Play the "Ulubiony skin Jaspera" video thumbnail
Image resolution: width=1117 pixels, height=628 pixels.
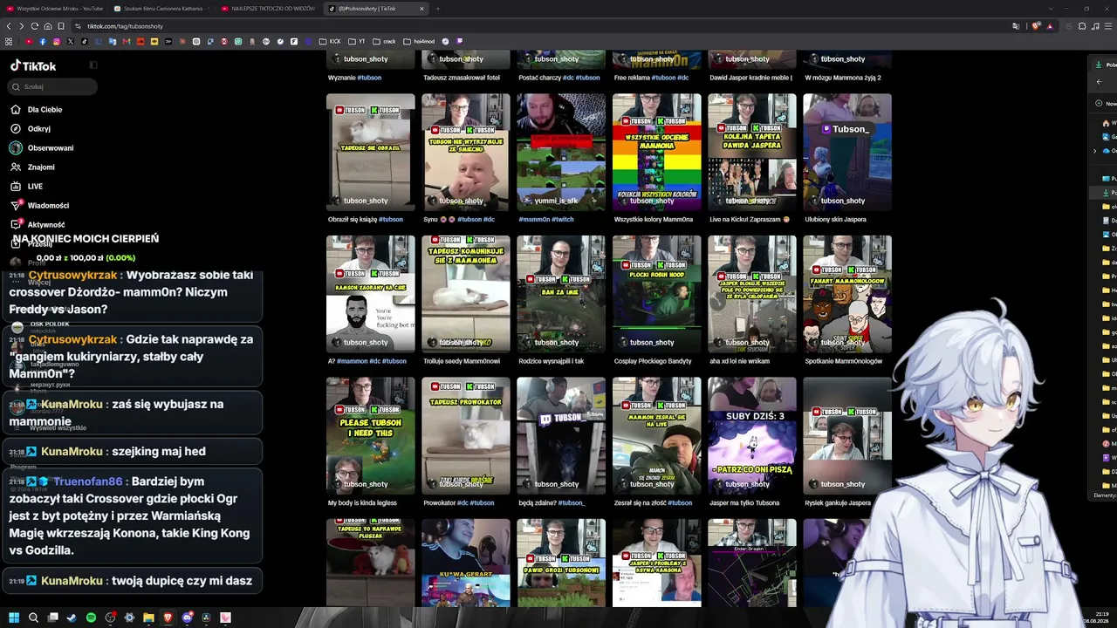pyautogui.click(x=847, y=152)
